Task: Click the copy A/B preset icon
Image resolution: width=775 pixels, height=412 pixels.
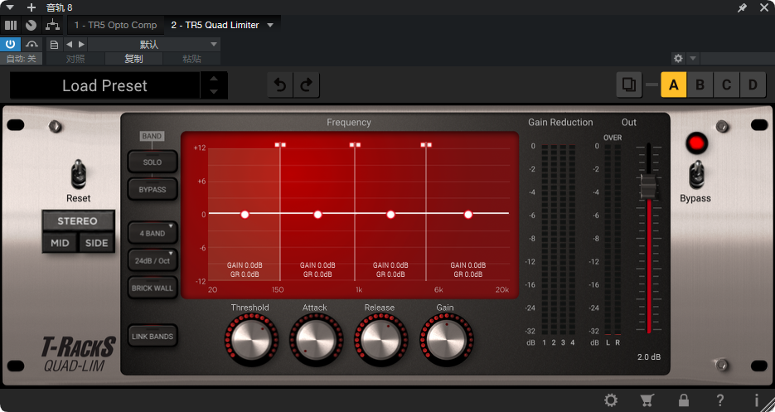Action: (x=628, y=85)
